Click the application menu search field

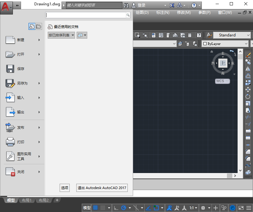[86, 15]
